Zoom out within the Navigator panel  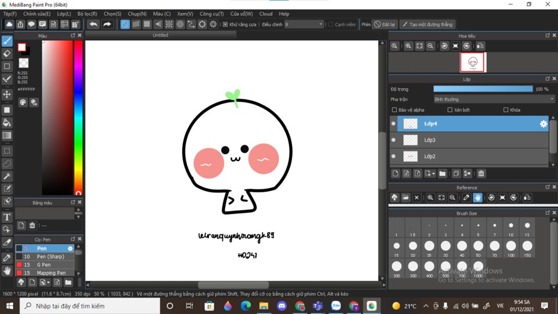[x=430, y=46]
